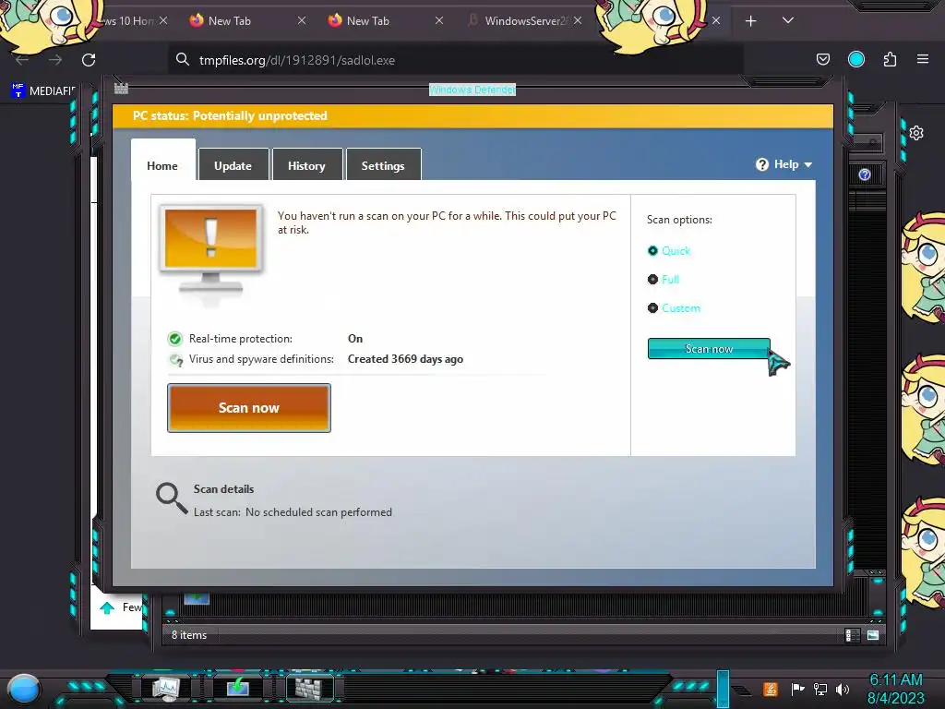945x709 pixels.
Task: Click blue help icon in background Explorer window
Action: (x=864, y=174)
